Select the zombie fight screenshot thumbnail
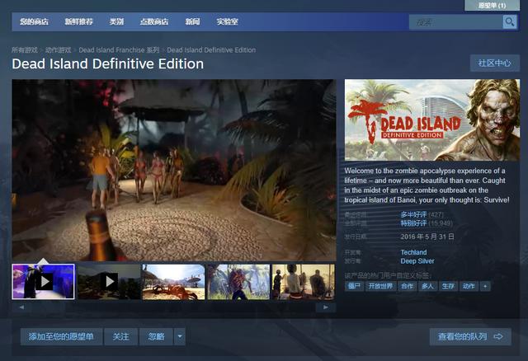 coord(238,282)
